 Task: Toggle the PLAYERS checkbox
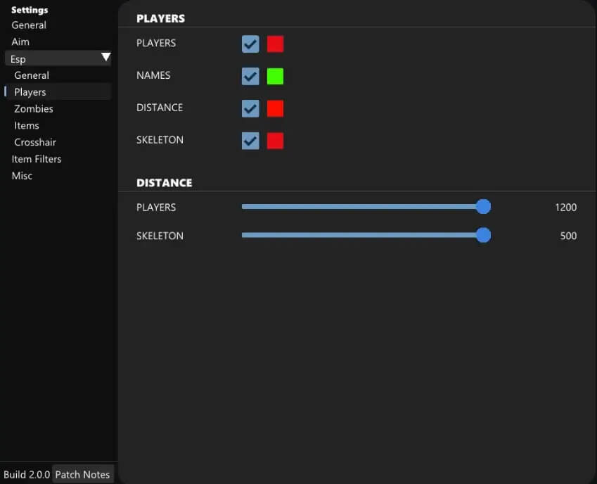pyautogui.click(x=250, y=44)
